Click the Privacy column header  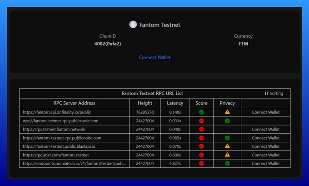(227, 103)
